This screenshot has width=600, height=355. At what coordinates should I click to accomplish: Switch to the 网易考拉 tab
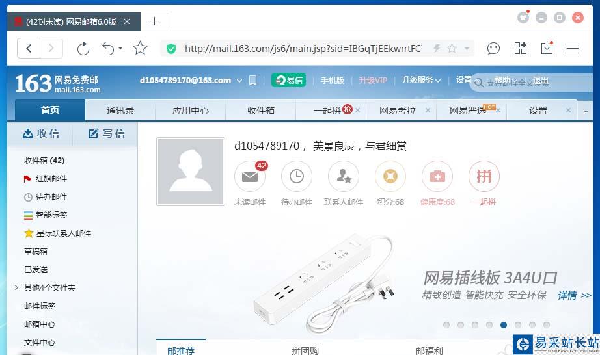point(397,111)
